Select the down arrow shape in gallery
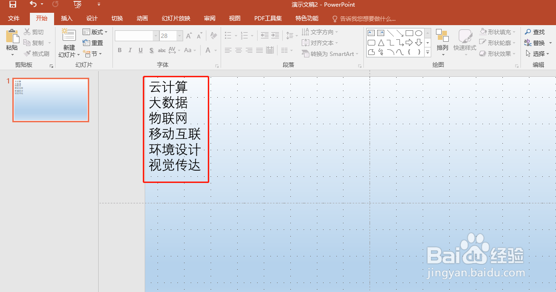This screenshot has height=292, width=556. pos(418,43)
